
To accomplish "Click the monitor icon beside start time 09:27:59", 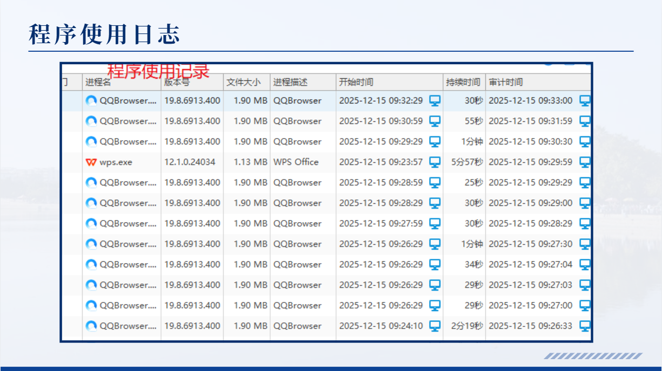I will (x=434, y=223).
